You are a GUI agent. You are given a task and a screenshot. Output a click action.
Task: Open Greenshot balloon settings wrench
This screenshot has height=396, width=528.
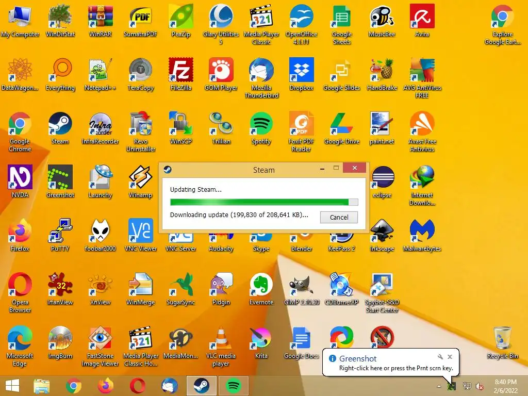pos(440,357)
